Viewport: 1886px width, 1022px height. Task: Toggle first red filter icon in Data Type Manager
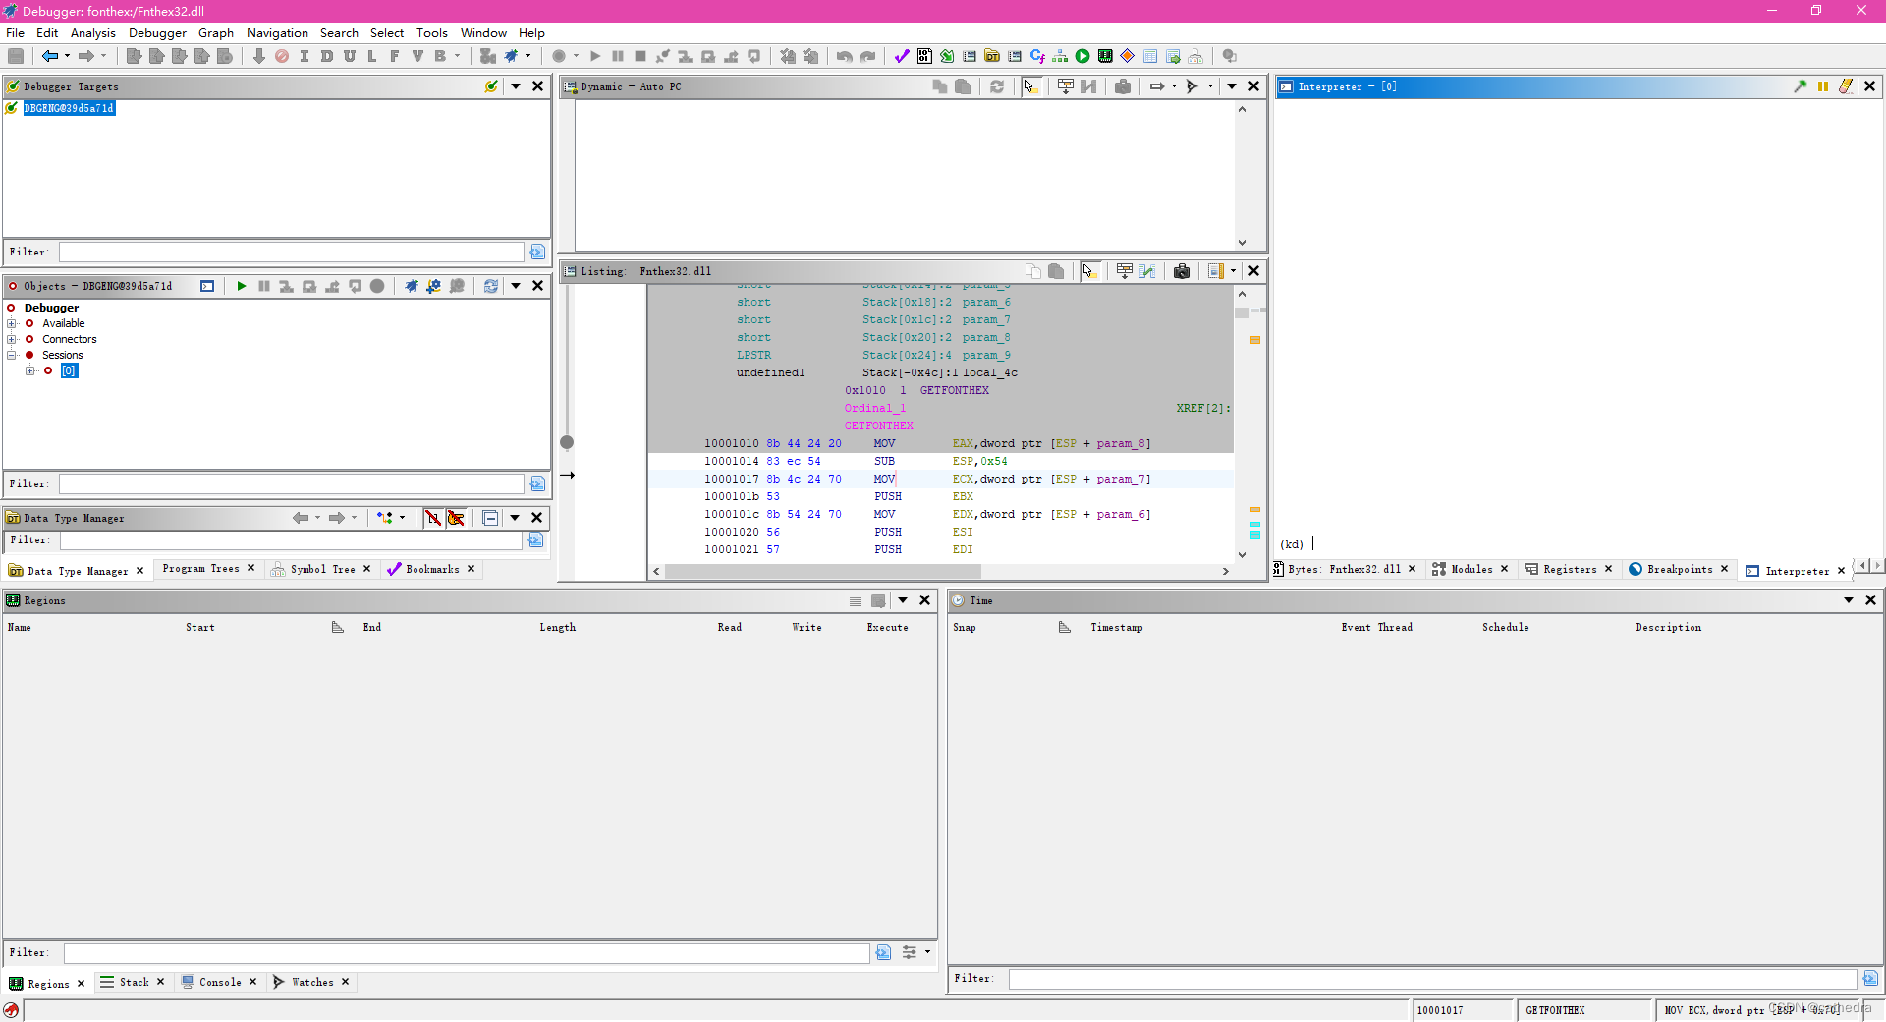click(x=433, y=518)
